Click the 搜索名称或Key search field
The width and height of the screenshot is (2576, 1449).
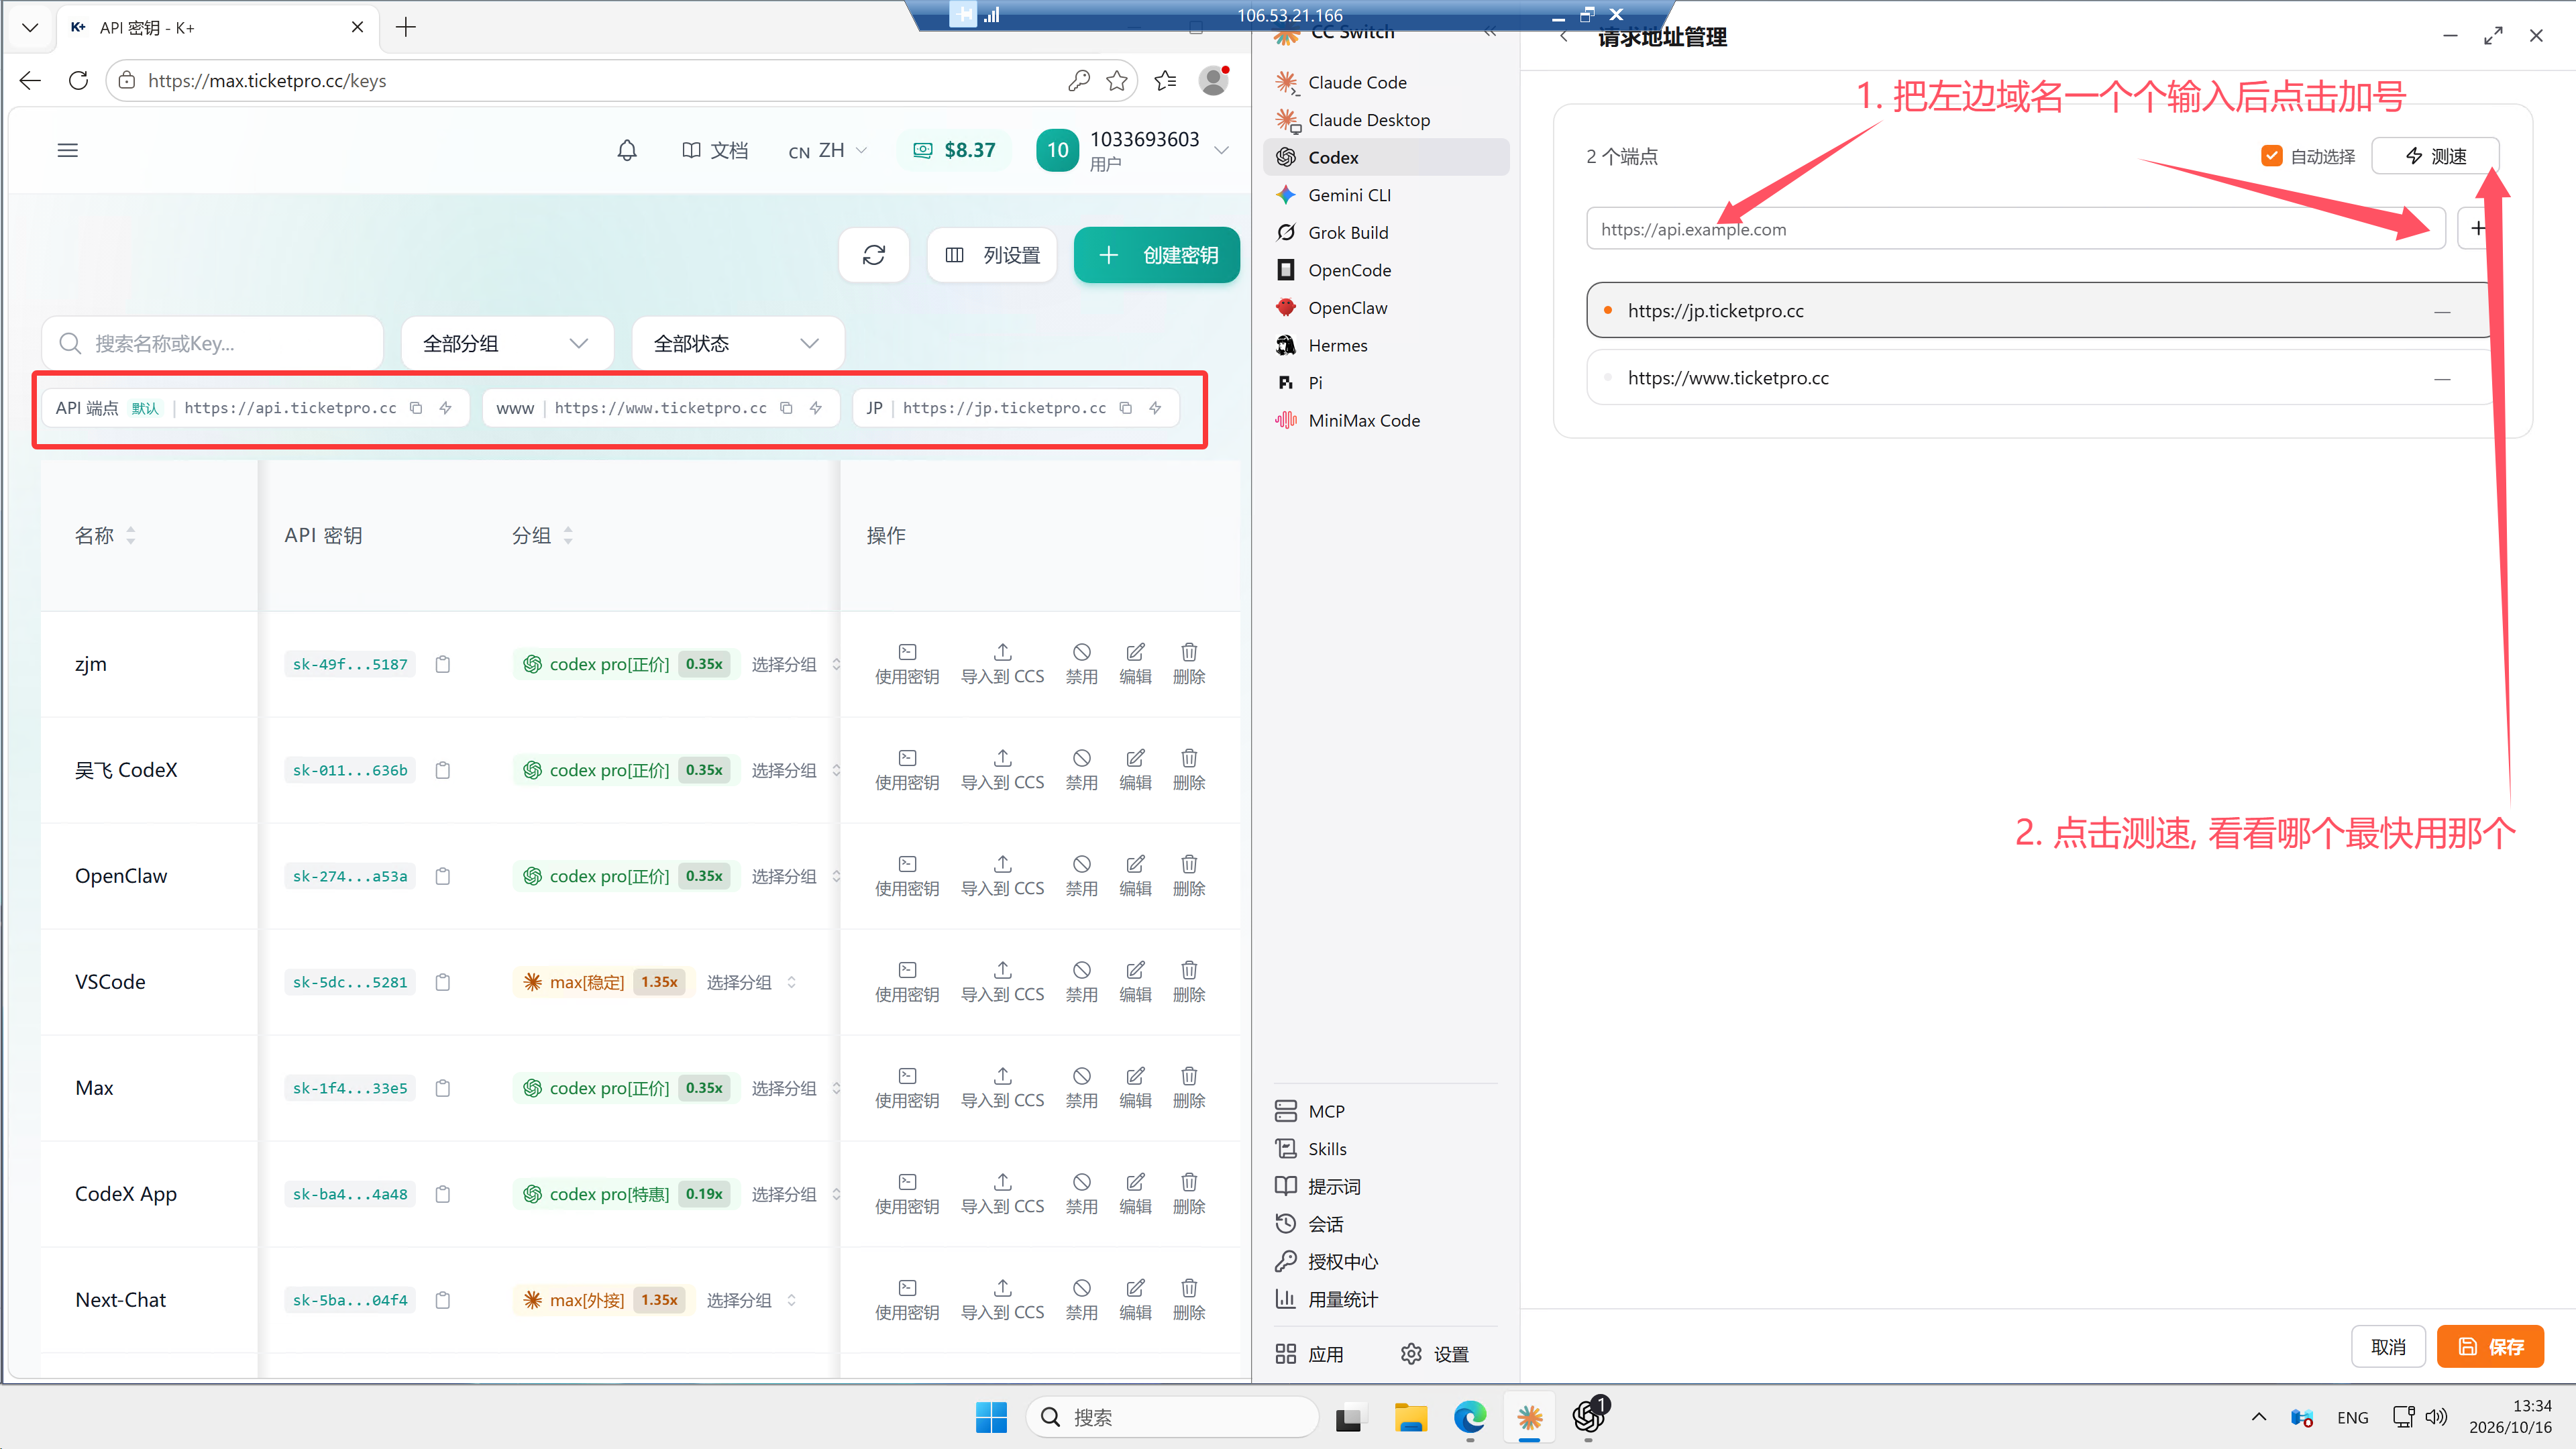click(x=212, y=344)
